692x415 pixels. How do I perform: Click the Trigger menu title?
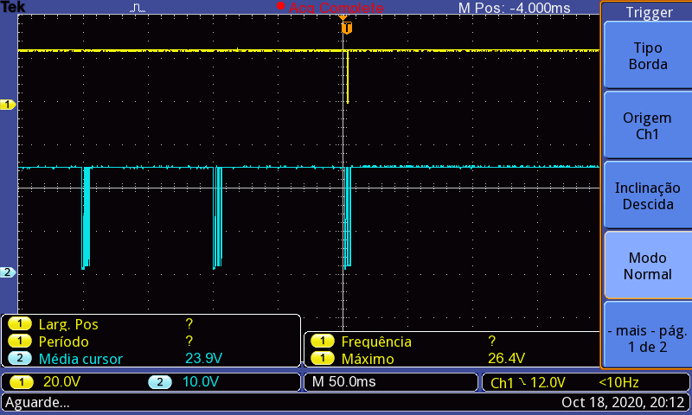pyautogui.click(x=650, y=12)
